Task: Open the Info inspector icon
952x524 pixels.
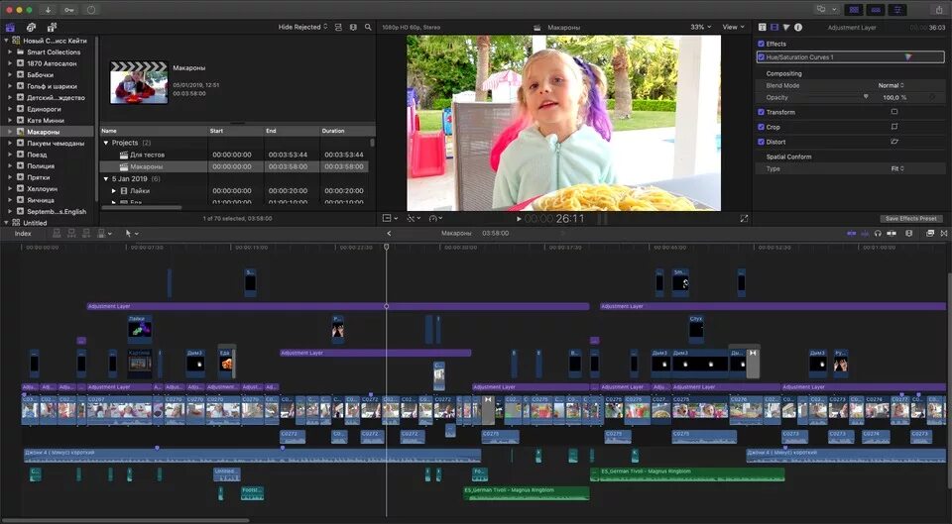Action: tap(798, 28)
